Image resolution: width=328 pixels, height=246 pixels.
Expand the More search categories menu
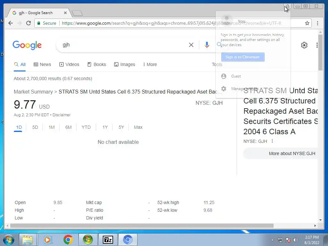click(150, 64)
